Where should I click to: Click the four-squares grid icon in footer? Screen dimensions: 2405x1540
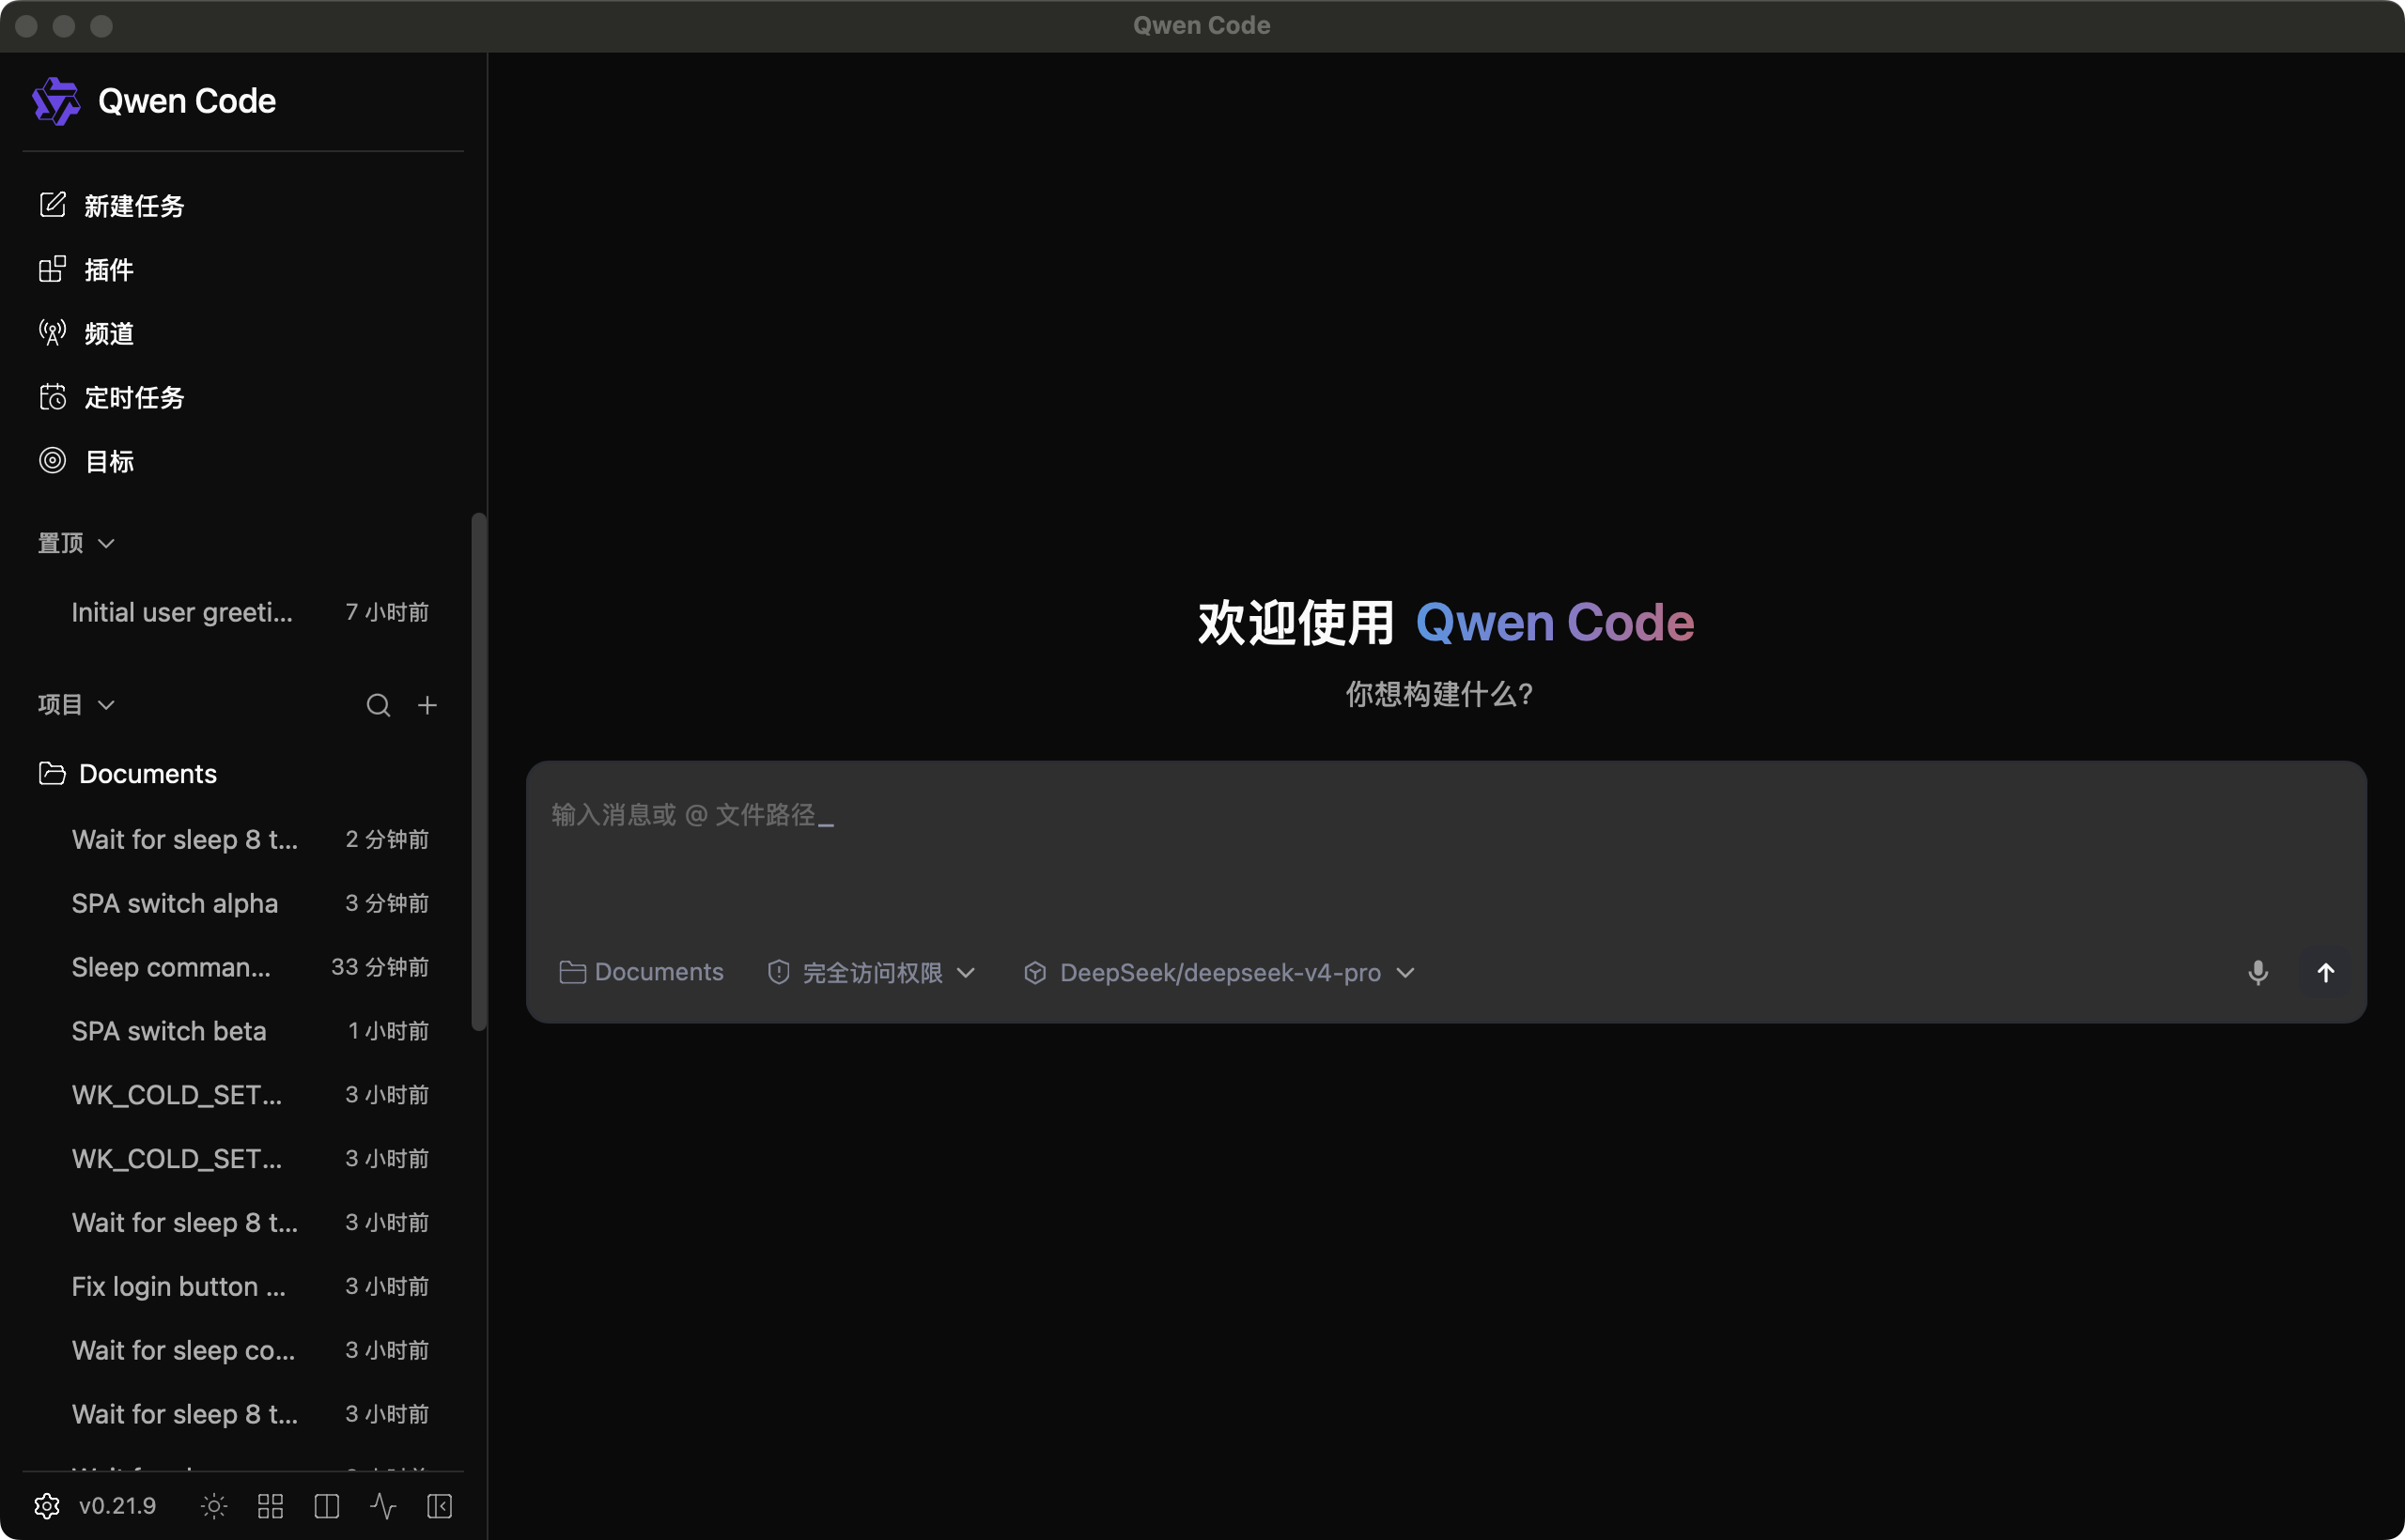[271, 1506]
